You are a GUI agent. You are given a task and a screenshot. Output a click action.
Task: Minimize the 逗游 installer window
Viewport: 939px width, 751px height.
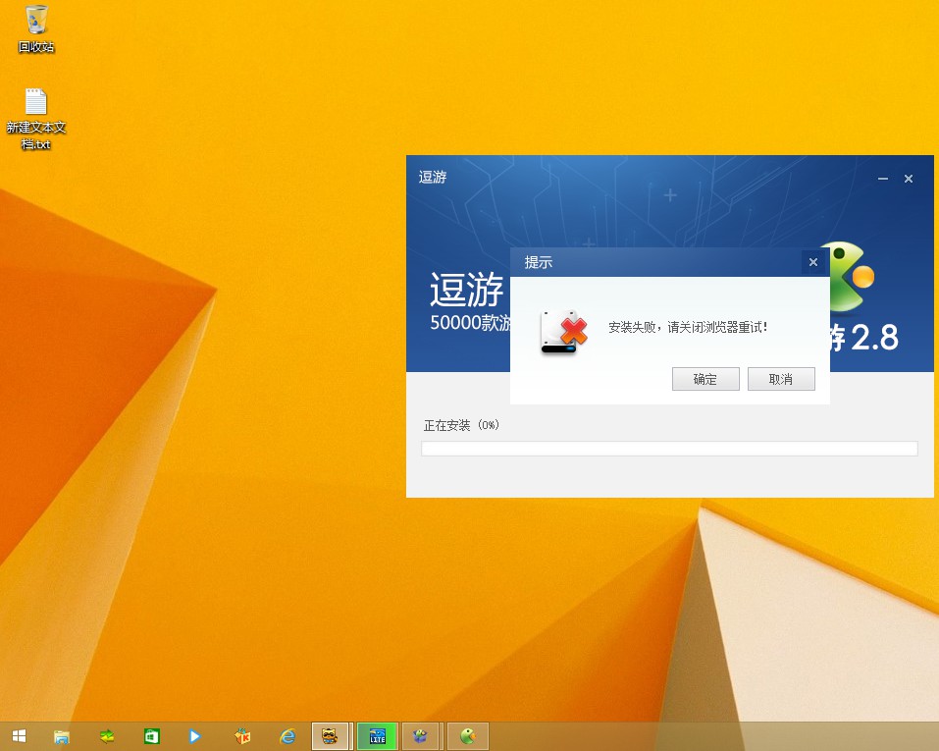[x=883, y=179]
